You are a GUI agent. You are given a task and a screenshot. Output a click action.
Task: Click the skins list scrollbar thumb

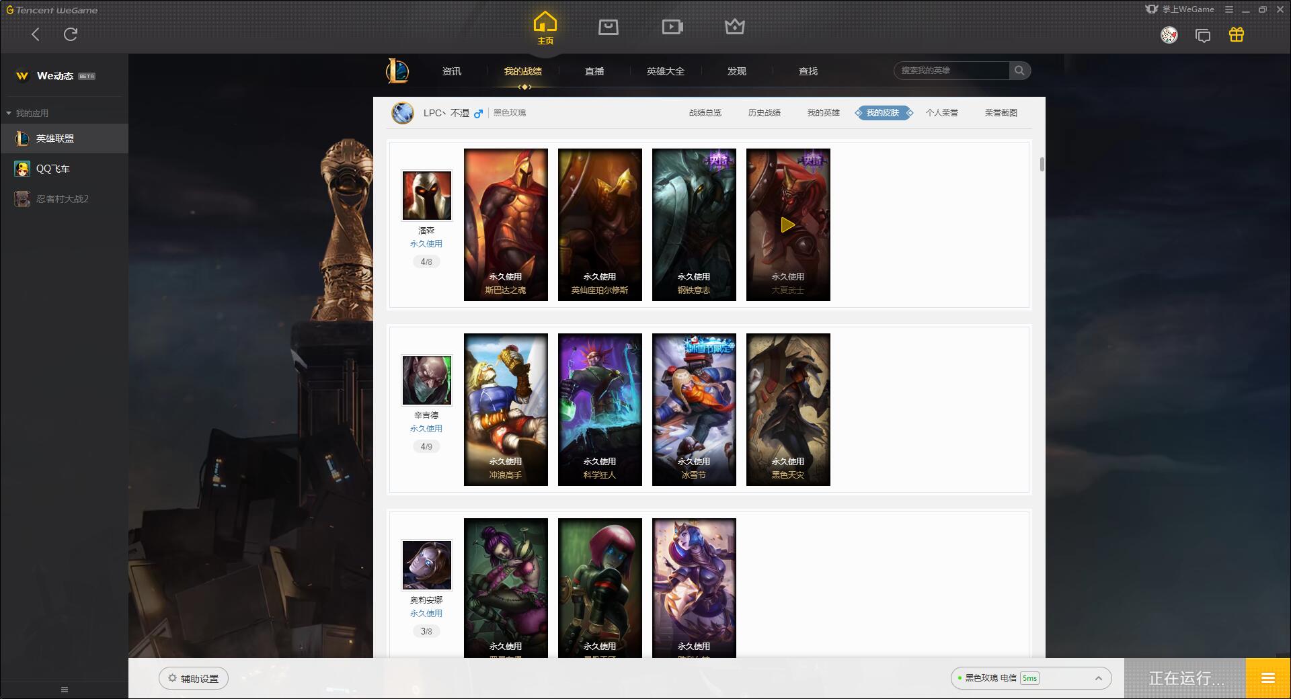tap(1042, 164)
